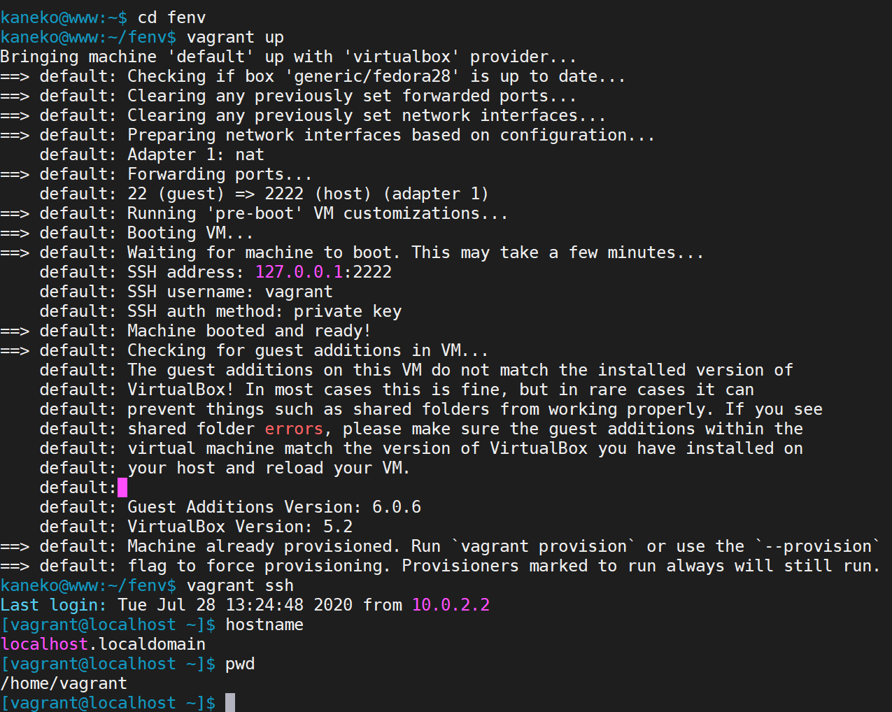This screenshot has height=712, width=892.
Task: Click the pink SSH address 127.0.0.1
Action: [x=299, y=272]
